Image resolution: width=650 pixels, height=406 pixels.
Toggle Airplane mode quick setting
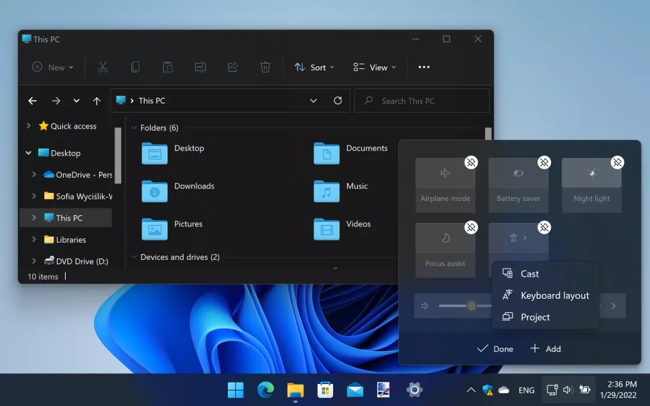[x=445, y=173]
